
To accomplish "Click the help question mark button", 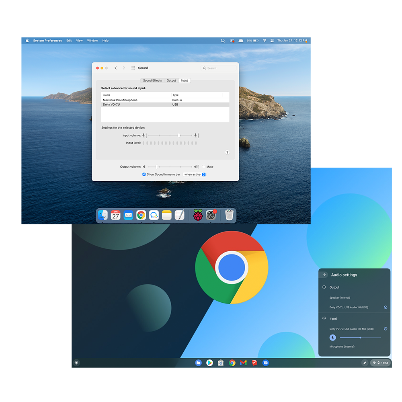I will [227, 152].
